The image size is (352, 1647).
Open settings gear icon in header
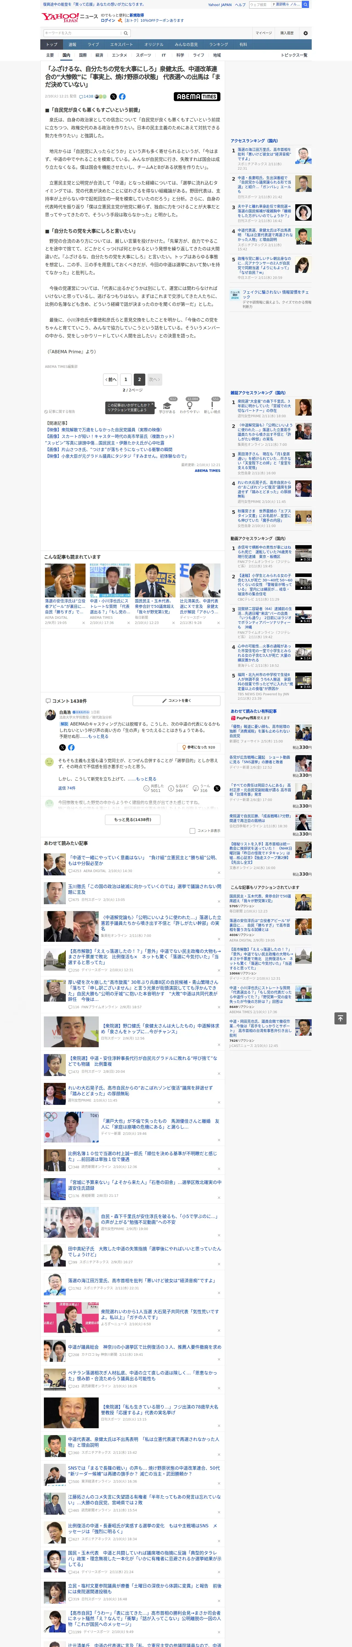(305, 33)
